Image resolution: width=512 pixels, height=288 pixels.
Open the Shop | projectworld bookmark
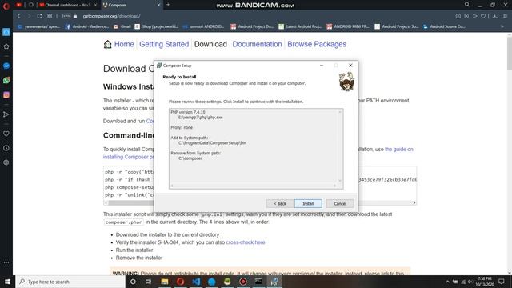tap(157, 26)
